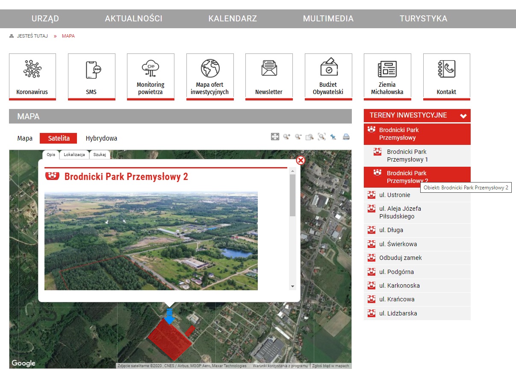
Task: Open the Koronawirus tile
Action: 32,77
